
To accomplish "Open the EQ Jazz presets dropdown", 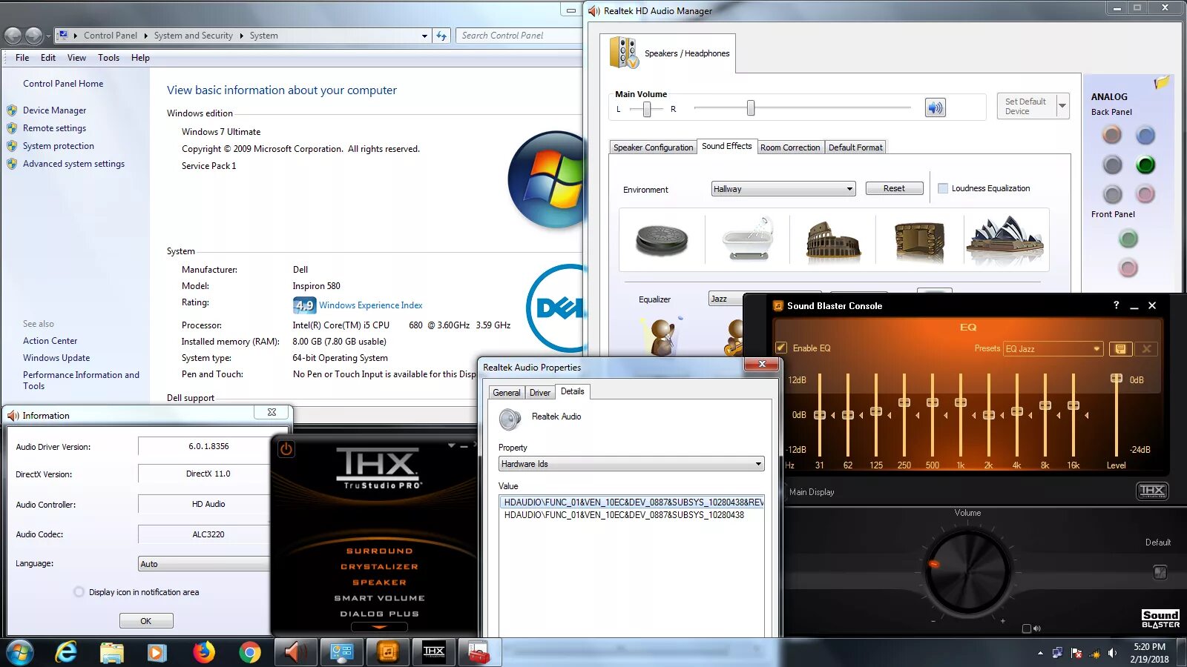I will pos(1053,348).
